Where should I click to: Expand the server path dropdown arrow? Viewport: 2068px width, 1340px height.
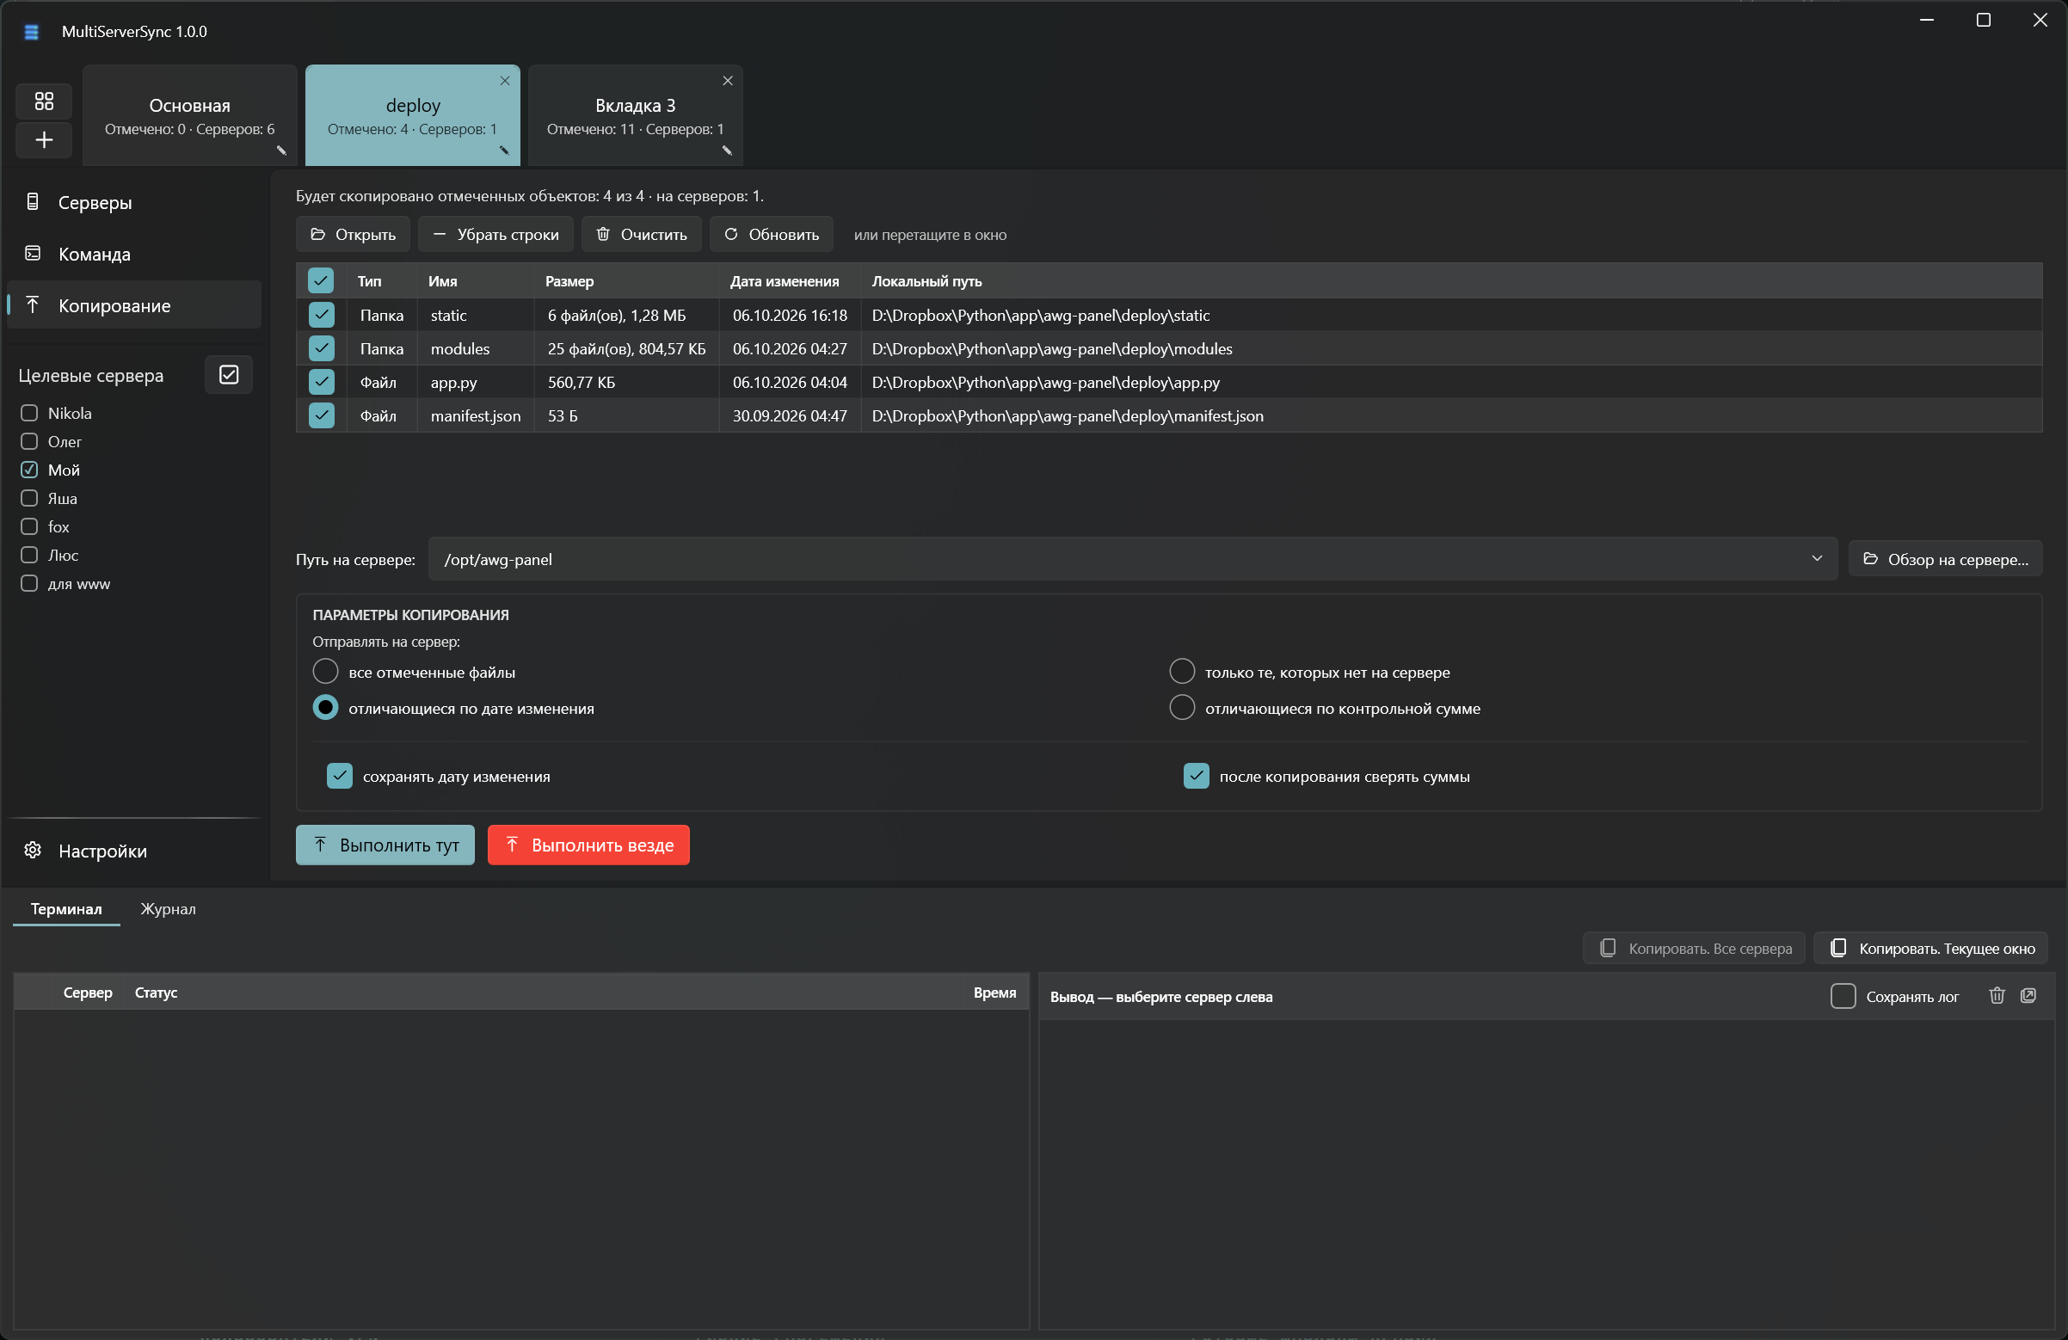1816,559
